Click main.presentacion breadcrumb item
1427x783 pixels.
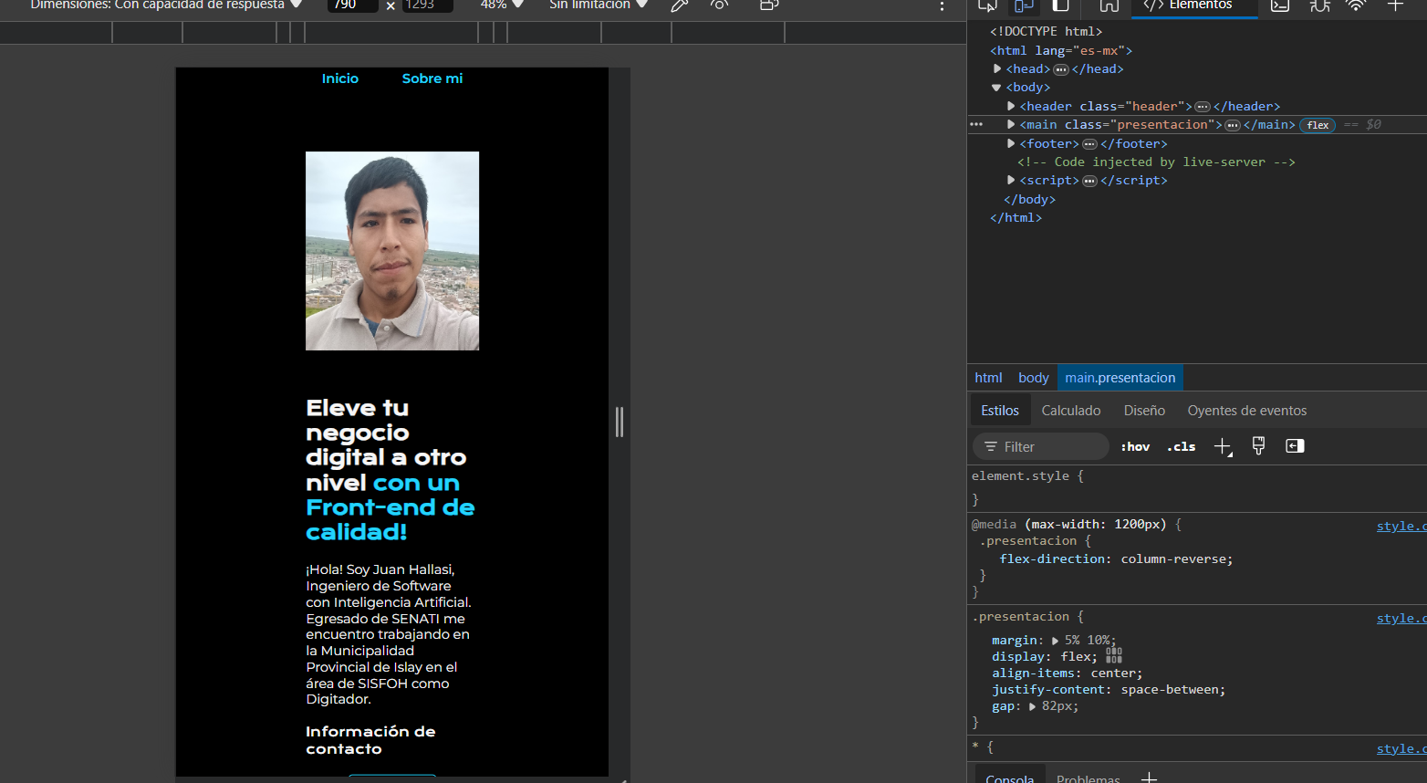tap(1120, 378)
